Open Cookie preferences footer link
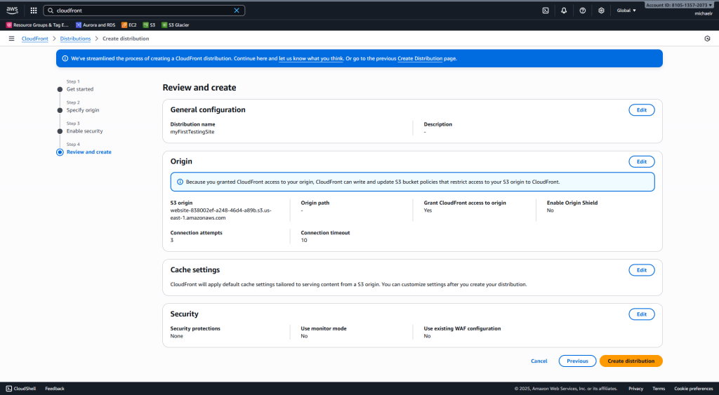This screenshot has height=395, width=719. click(693, 388)
